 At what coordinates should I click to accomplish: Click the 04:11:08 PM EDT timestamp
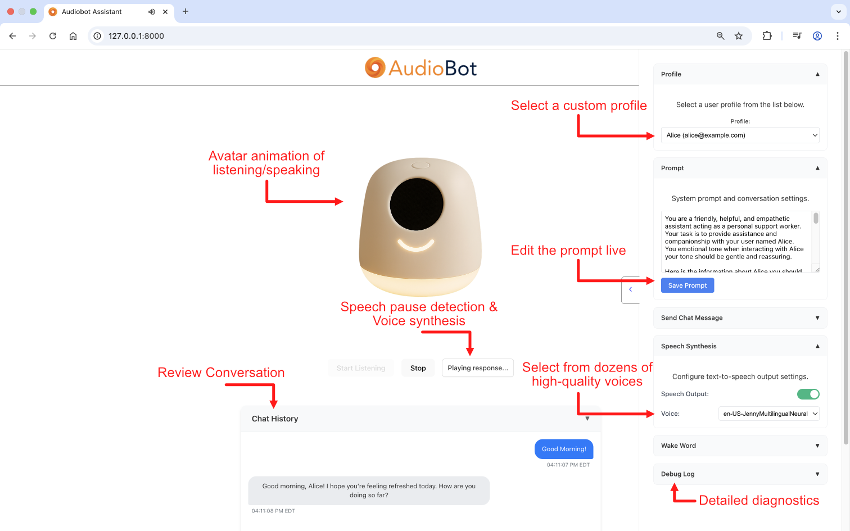pyautogui.click(x=273, y=511)
